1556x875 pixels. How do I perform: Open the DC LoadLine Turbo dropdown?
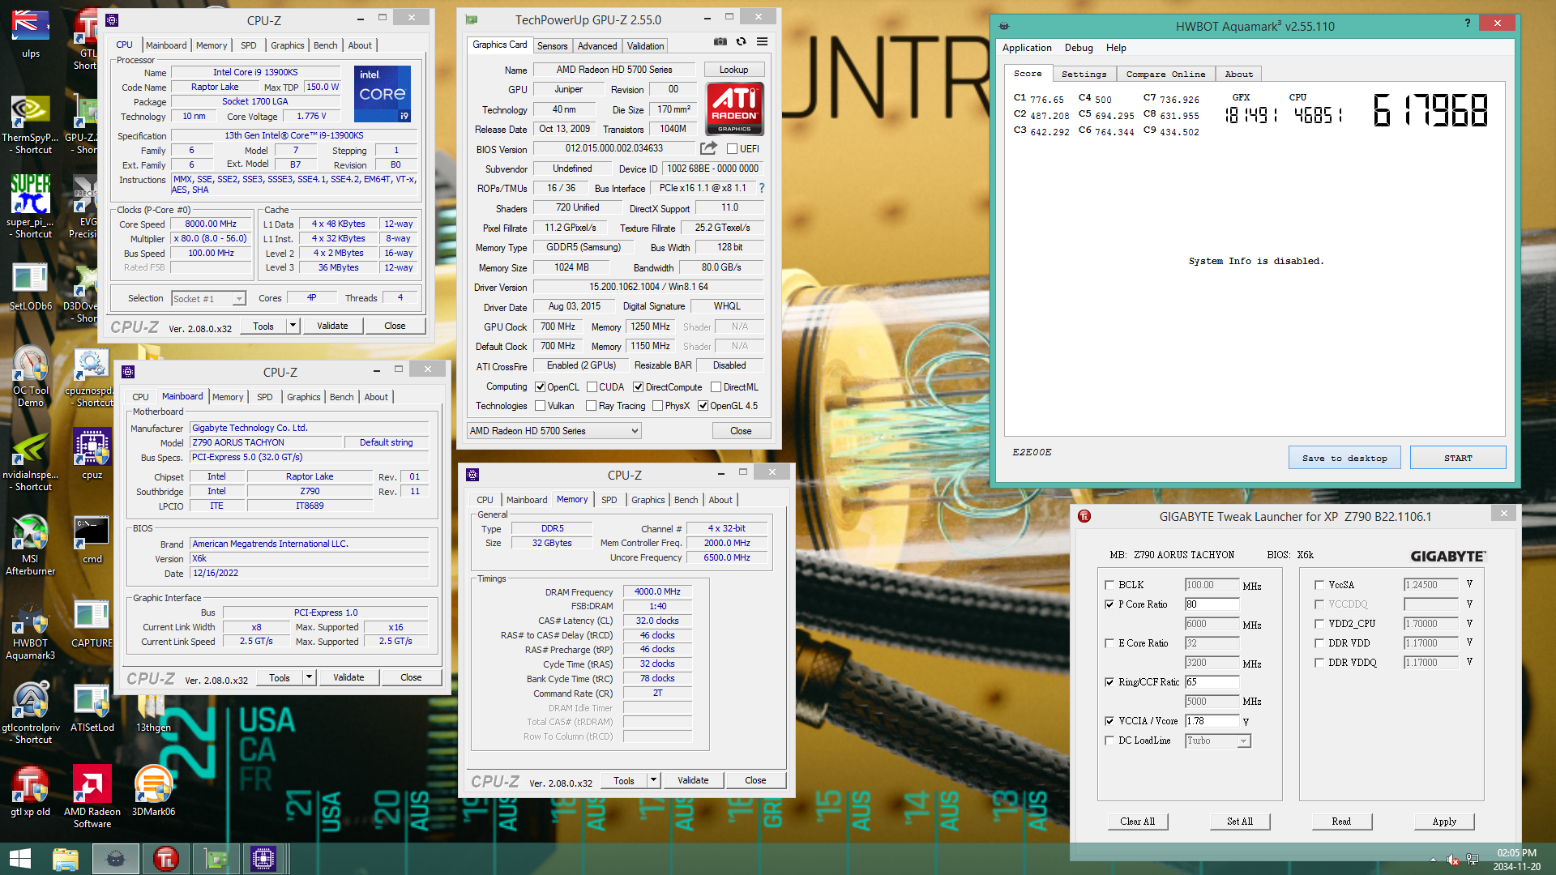coord(1218,741)
